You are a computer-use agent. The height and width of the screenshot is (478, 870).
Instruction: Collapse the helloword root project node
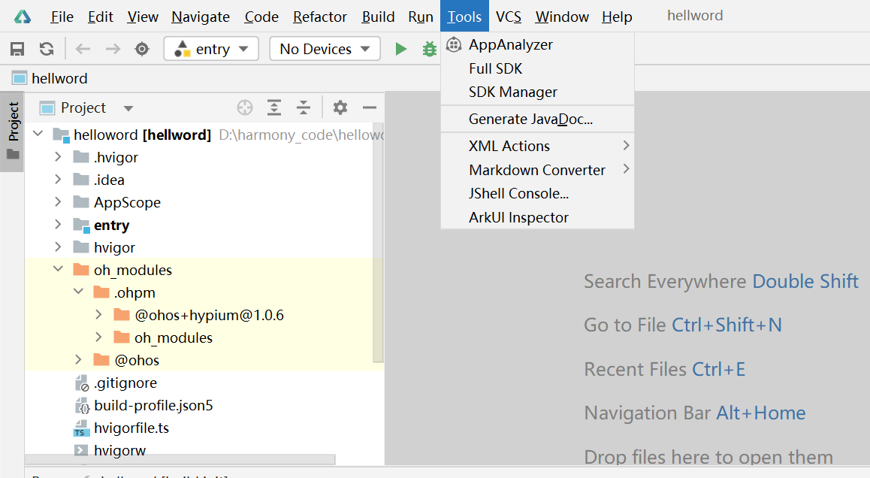pos(38,134)
